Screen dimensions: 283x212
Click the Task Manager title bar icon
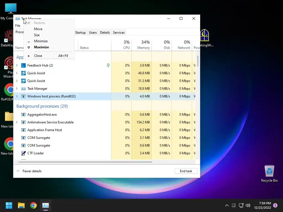tap(18, 18)
